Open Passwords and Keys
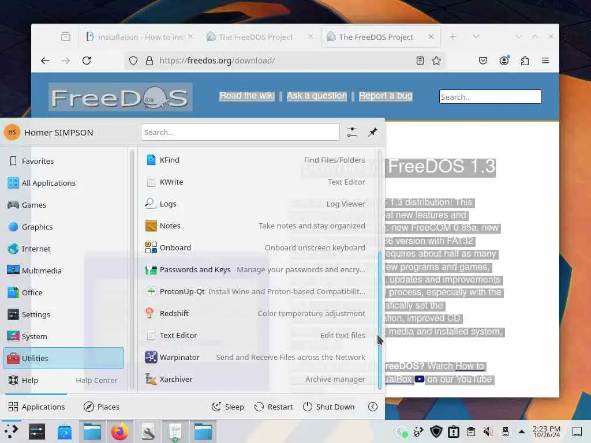This screenshot has width=591, height=443. pyautogui.click(x=255, y=270)
